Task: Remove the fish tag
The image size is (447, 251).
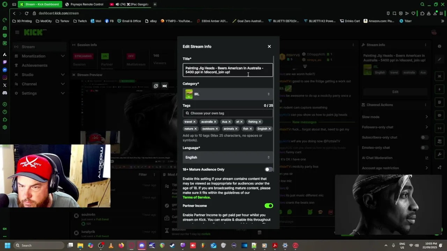Action: click(251, 129)
